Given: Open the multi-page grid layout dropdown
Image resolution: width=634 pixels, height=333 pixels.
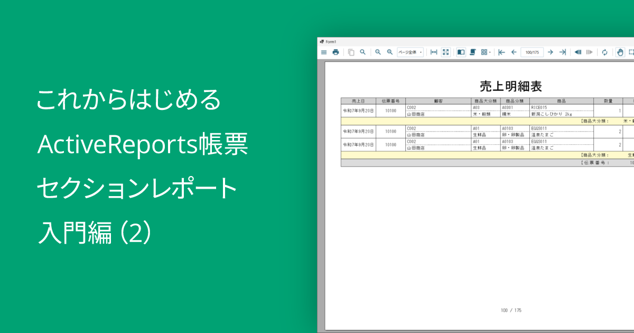Looking at the screenshot, I should (x=486, y=52).
